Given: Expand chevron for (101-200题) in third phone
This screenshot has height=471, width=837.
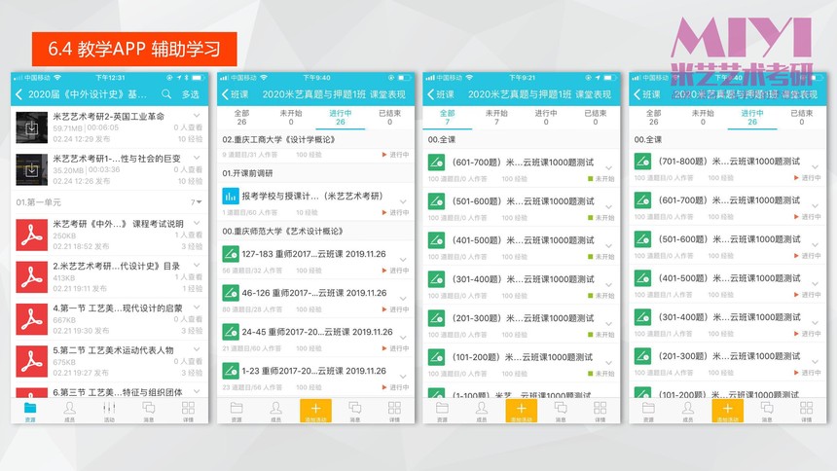Looking at the screenshot, I should point(608,363).
